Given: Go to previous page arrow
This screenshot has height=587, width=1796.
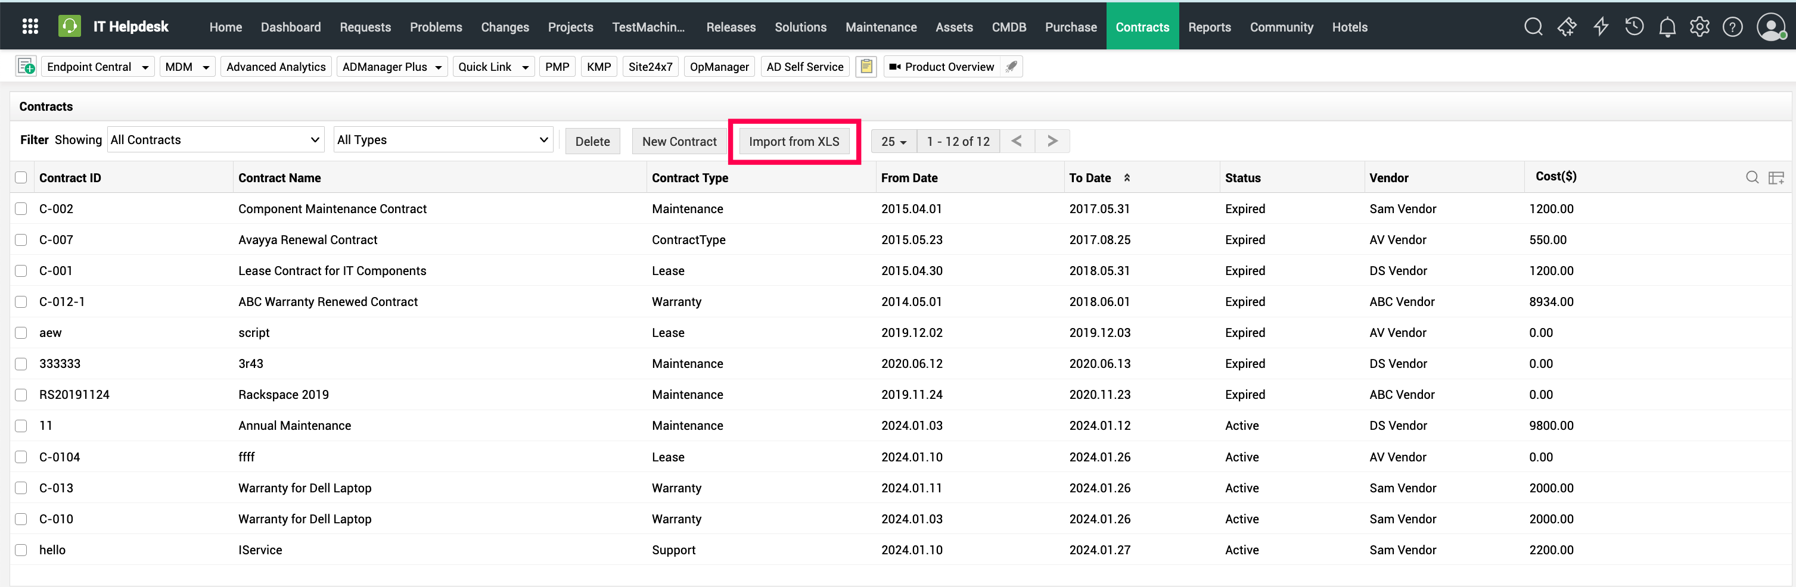Looking at the screenshot, I should click(x=1017, y=140).
